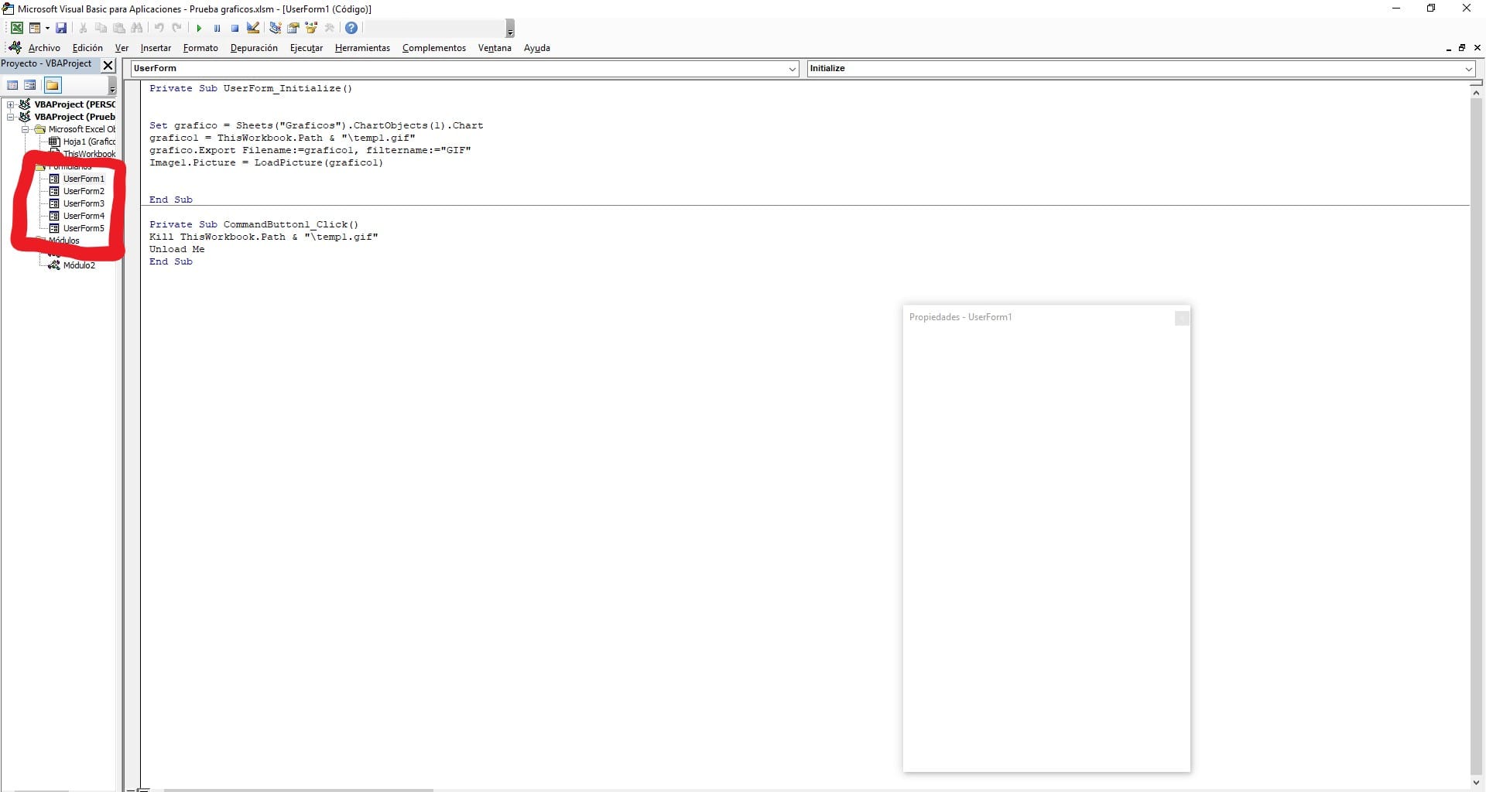Open Project Explorer toolbar icon
This screenshot has height=792, width=1486.
point(275,28)
